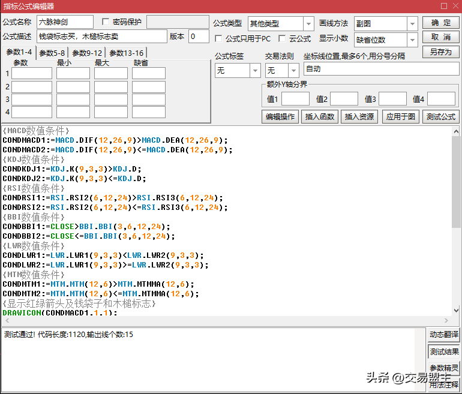Viewport: 462px width, 394px height.
Task: Click 应用于图 button
Action: coord(400,116)
